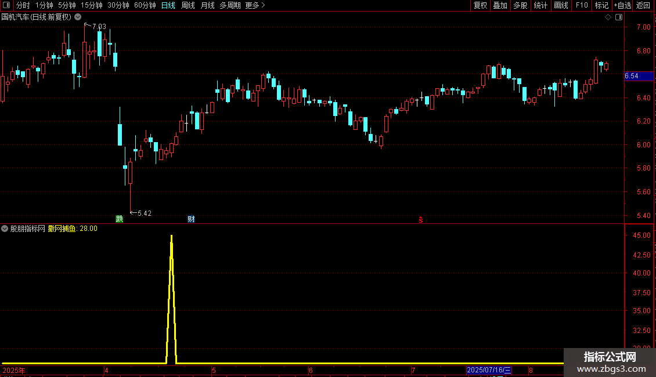Select the 15分钟 period tab

tap(92, 5)
